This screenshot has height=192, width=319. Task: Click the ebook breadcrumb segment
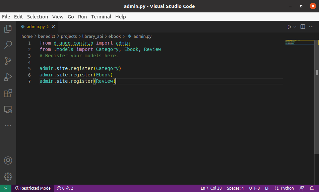[115, 37]
